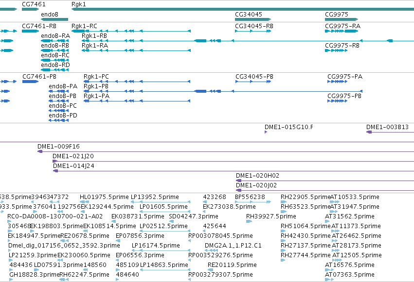Screen dimensions: 414x282
Task: Click the Rgk1-PA protein label
Action: click(96, 96)
